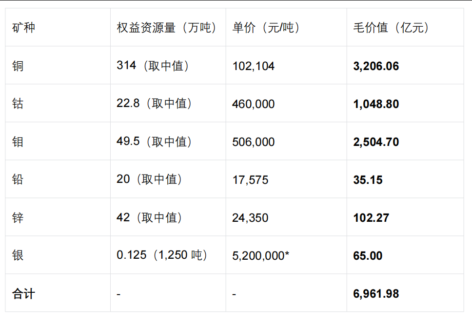This screenshot has width=472, height=321.
Task: Click the 钼 row label
Action: tap(18, 142)
